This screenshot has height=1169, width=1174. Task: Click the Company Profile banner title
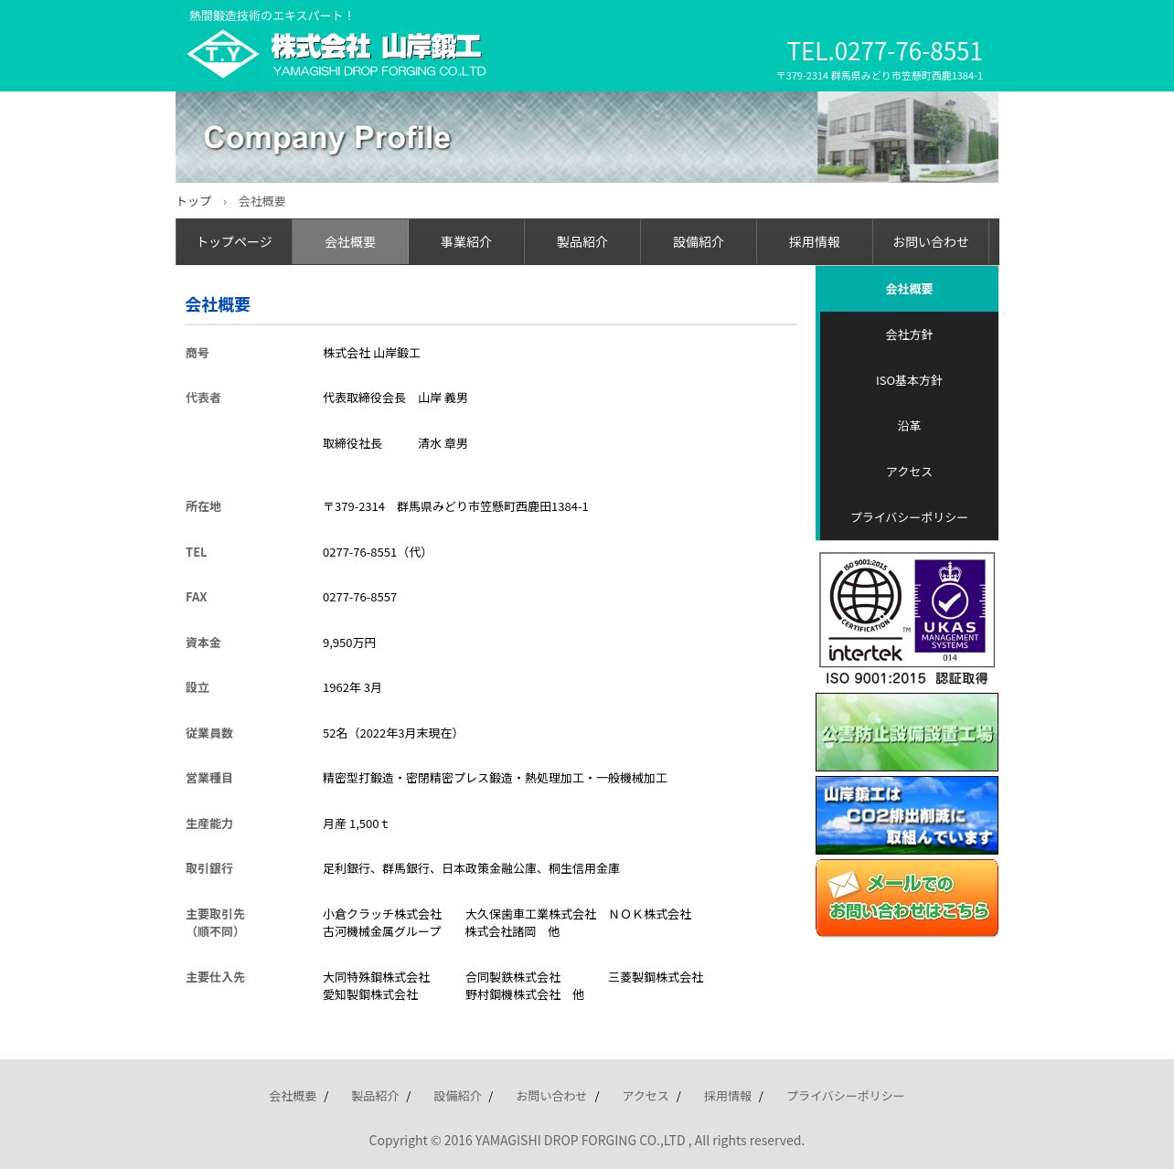tap(327, 138)
